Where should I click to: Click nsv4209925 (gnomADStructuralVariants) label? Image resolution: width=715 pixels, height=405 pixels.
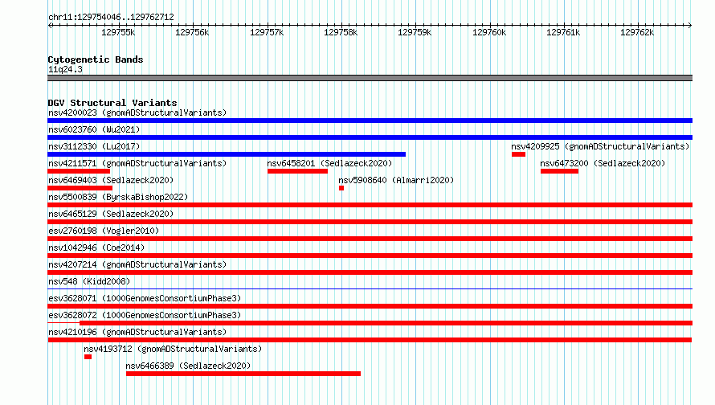click(x=600, y=146)
